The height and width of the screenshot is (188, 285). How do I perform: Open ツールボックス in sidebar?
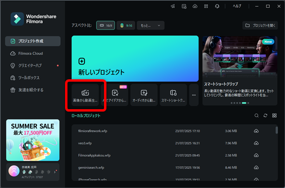click(x=33, y=78)
